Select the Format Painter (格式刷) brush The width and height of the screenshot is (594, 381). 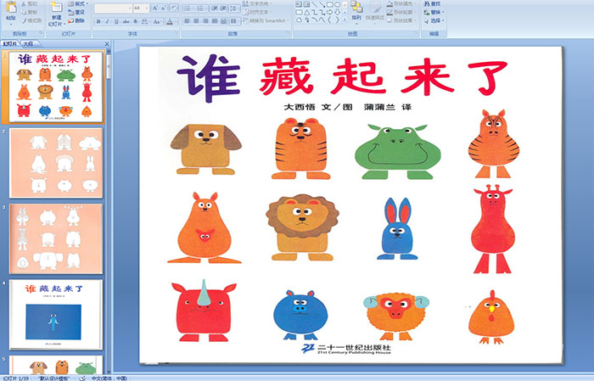(x=24, y=20)
